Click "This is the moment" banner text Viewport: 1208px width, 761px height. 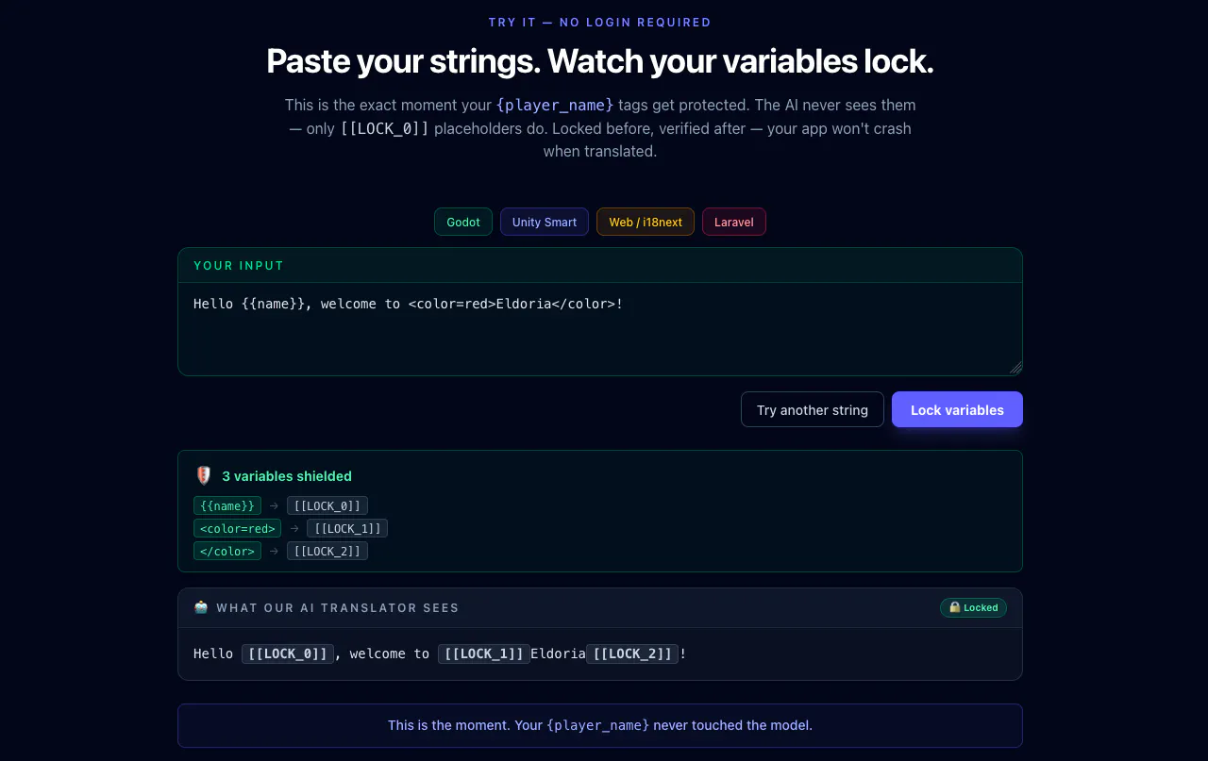[600, 725]
